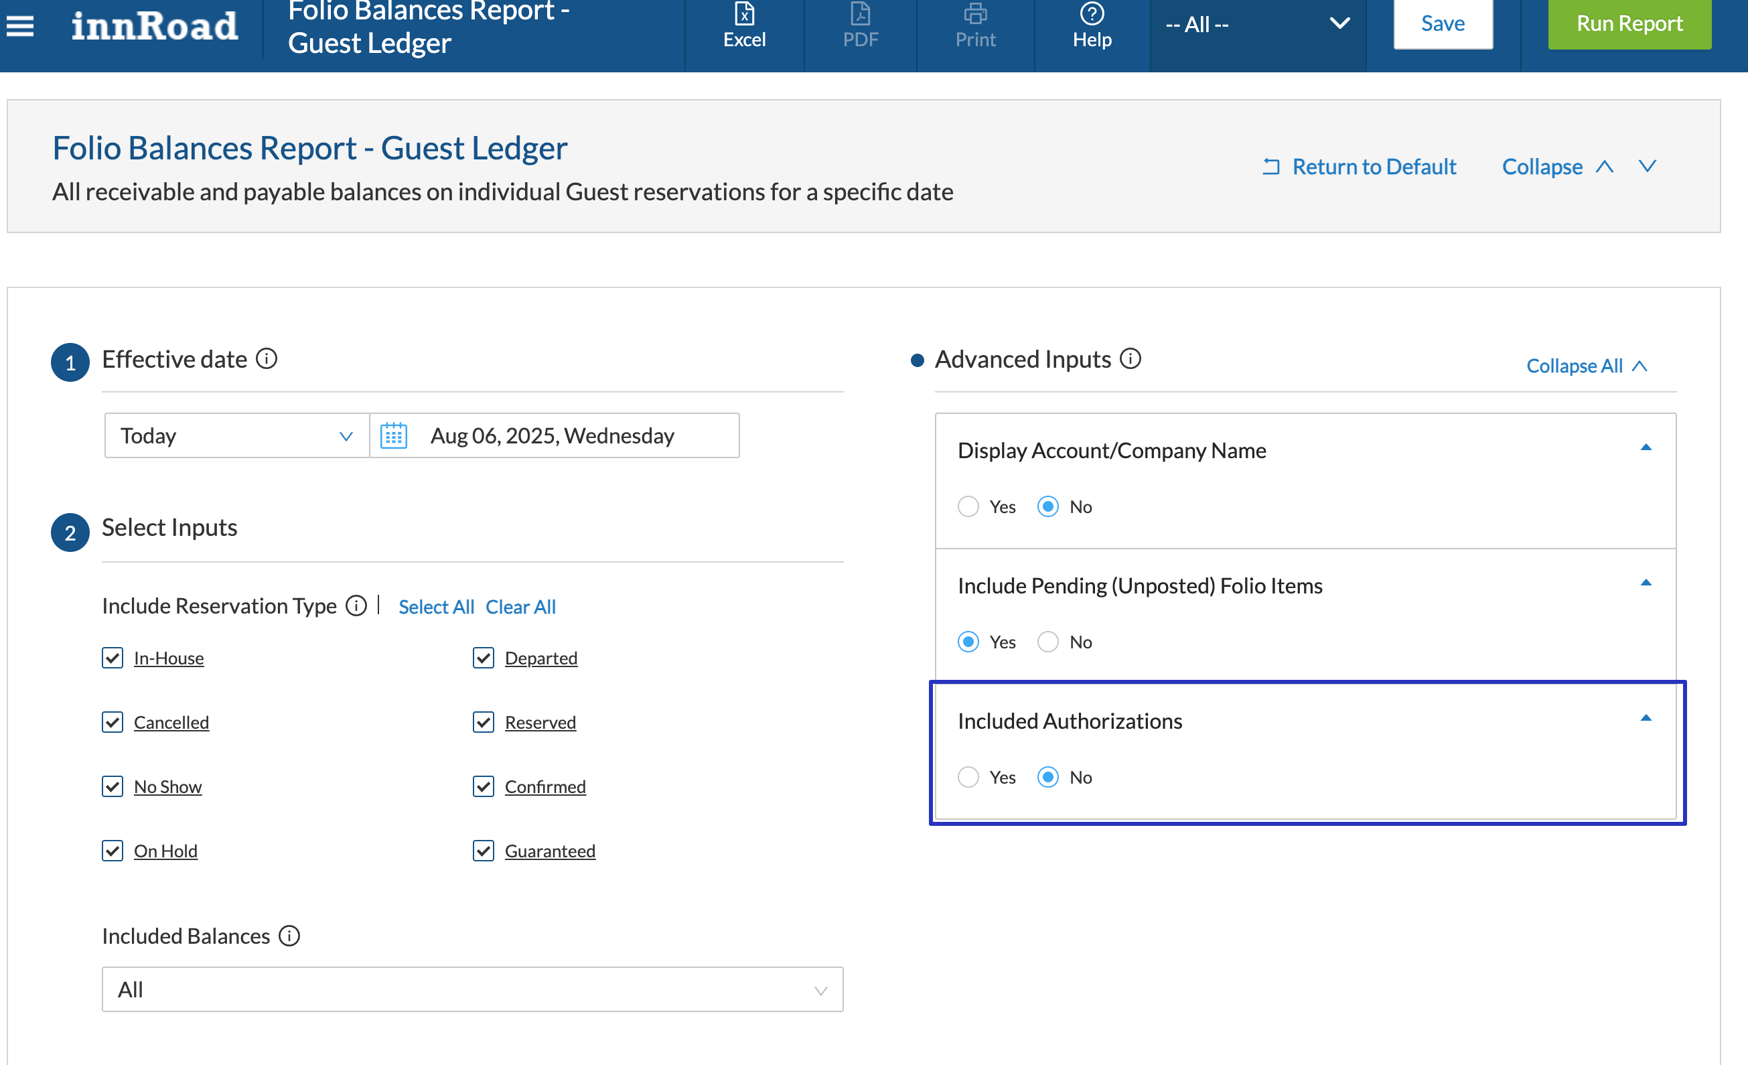Select No for Include Pending Folio Items
The width and height of the screenshot is (1748, 1065).
pyautogui.click(x=1048, y=642)
